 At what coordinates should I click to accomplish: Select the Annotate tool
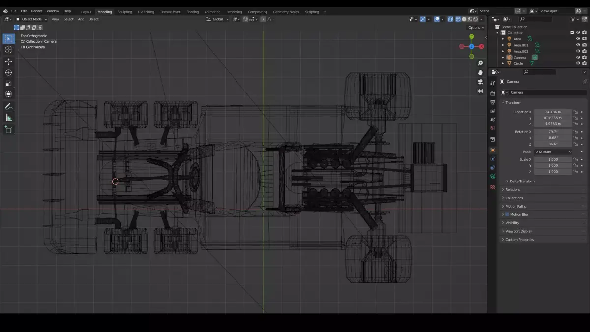point(8,107)
